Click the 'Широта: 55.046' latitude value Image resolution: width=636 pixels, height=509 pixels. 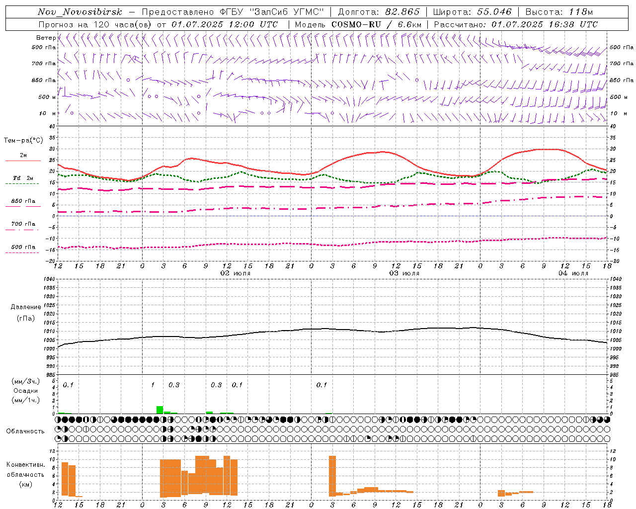[472, 12]
